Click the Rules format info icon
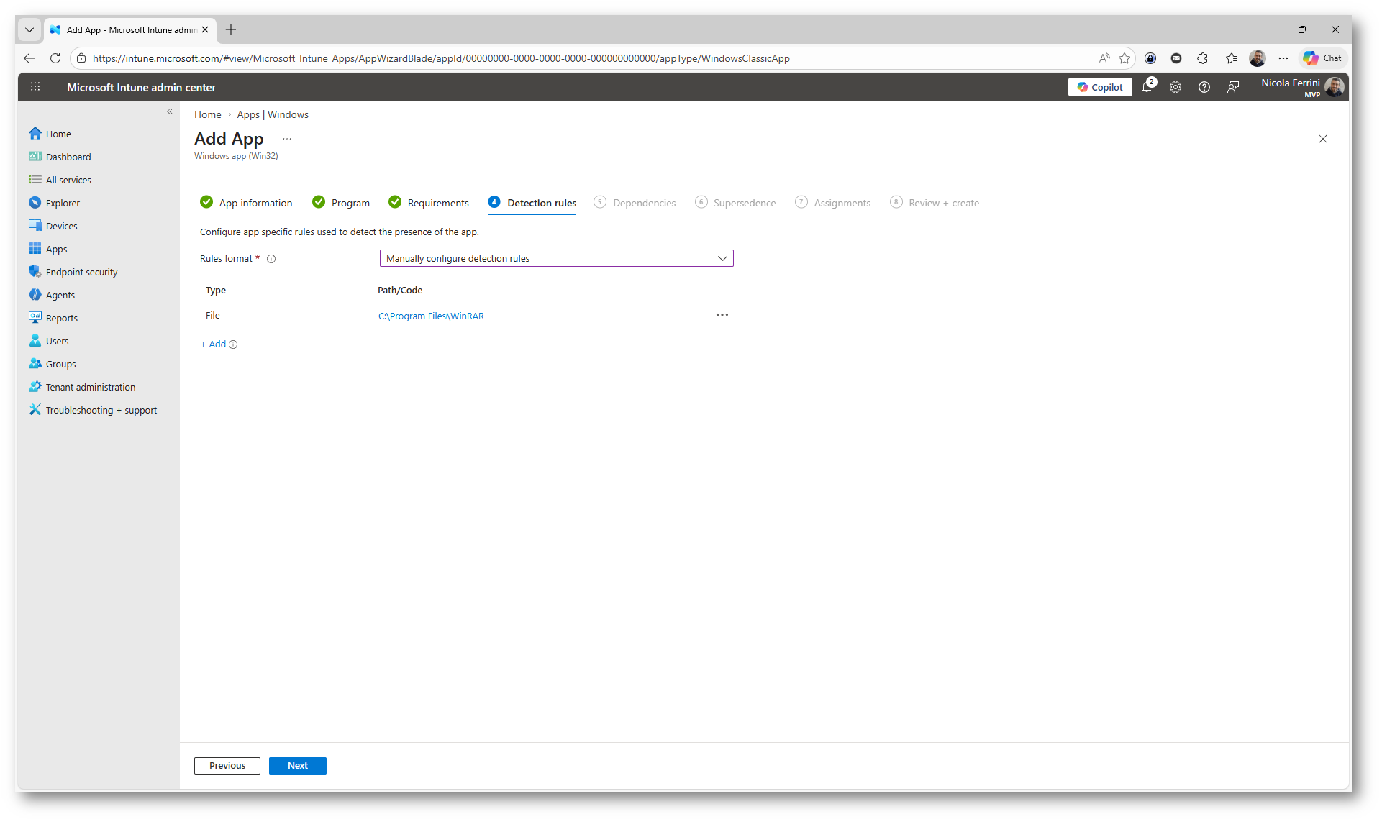 271,259
